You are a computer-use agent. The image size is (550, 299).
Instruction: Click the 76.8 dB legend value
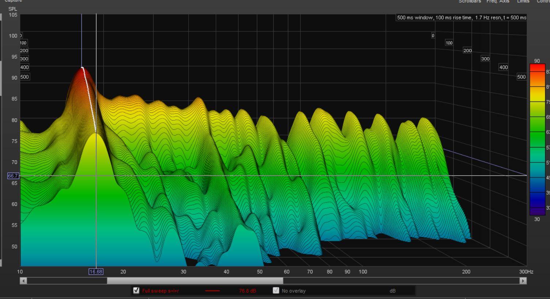247,291
